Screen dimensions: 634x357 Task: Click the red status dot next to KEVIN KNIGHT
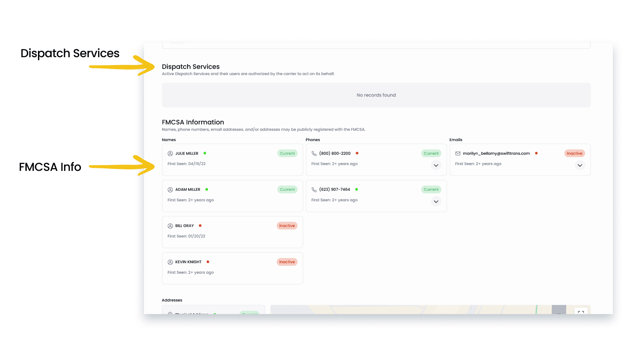(x=208, y=262)
